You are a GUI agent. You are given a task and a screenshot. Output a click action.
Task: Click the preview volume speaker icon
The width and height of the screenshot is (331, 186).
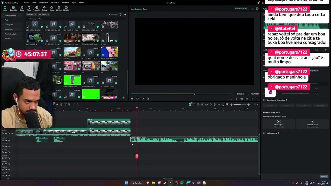tap(252, 98)
